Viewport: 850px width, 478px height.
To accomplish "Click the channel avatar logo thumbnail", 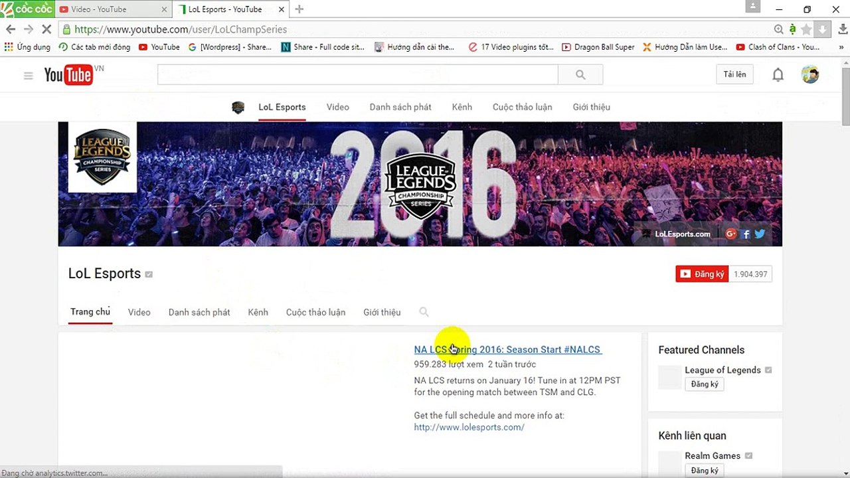I will click(102, 157).
